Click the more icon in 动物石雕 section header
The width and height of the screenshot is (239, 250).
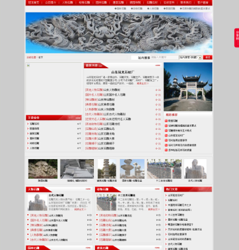click(157, 189)
